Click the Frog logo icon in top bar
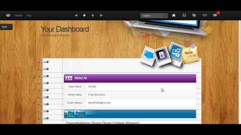Viewport: 241px width, 135px height. point(8,15)
